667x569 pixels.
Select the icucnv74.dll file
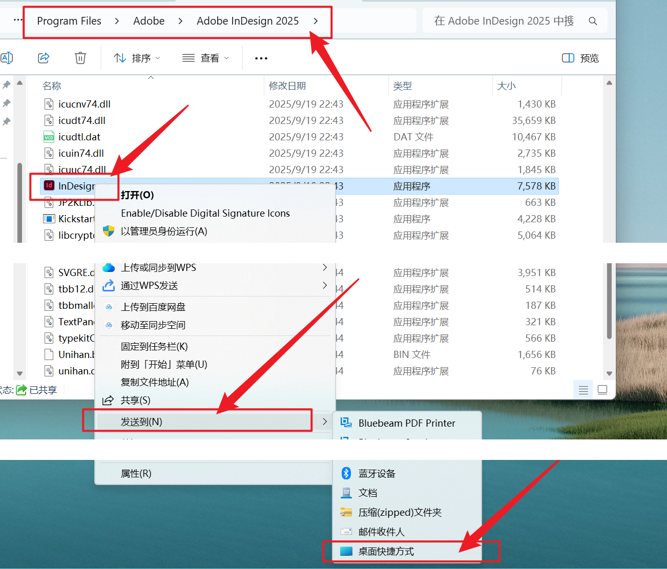pyautogui.click(x=85, y=104)
